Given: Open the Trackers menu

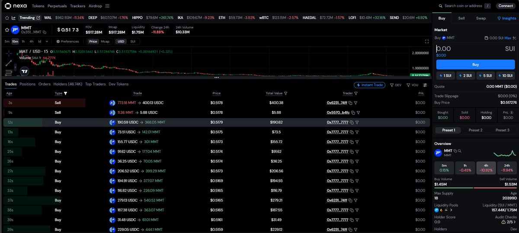Looking at the screenshot, I should 78,6.
